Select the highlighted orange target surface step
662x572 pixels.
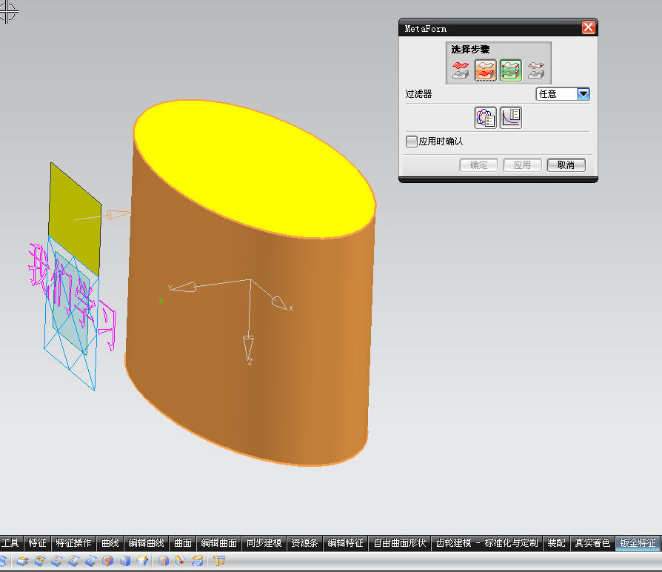pos(486,70)
